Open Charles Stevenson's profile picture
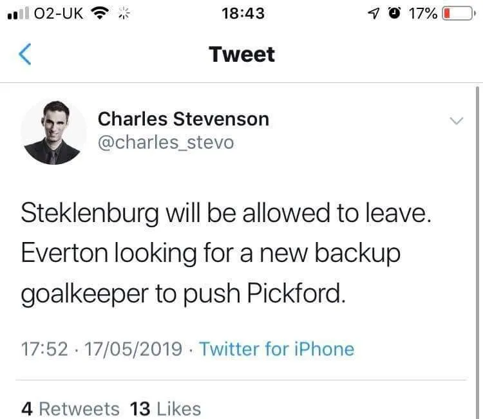This screenshot has width=483, height=419. click(x=53, y=132)
